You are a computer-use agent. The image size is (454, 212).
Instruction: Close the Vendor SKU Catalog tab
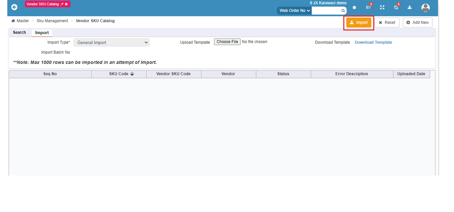66,4
